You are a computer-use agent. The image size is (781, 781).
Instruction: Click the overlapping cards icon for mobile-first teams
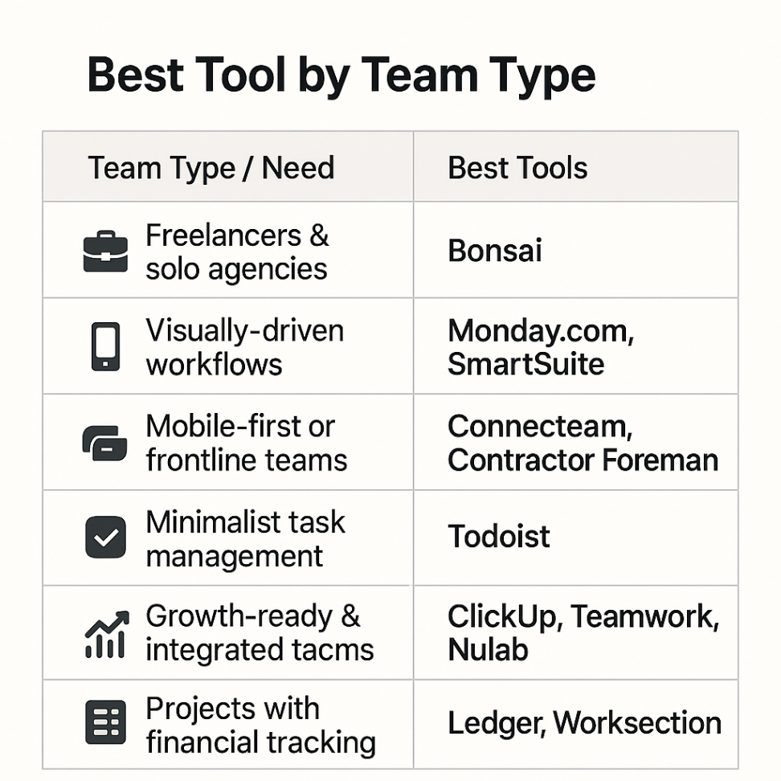[104, 443]
